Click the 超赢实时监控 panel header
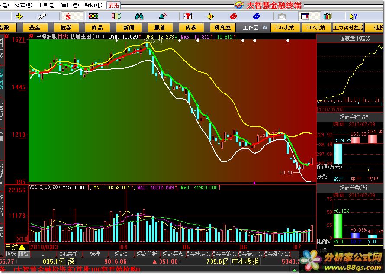Screen dimensions: 386x274 pyautogui.click(x=355, y=116)
